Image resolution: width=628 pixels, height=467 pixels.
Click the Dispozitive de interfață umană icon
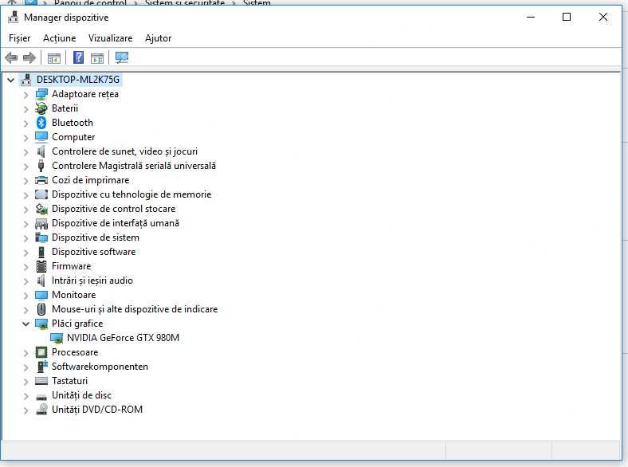[x=41, y=223]
